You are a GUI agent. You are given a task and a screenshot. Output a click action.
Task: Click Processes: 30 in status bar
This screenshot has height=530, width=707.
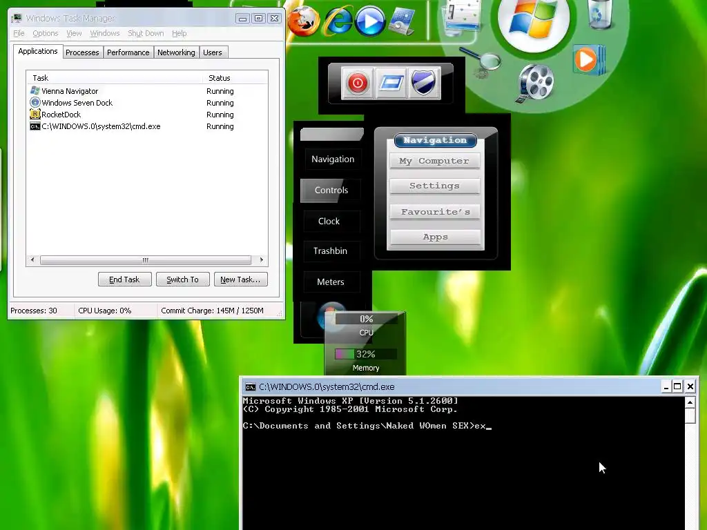click(x=34, y=311)
